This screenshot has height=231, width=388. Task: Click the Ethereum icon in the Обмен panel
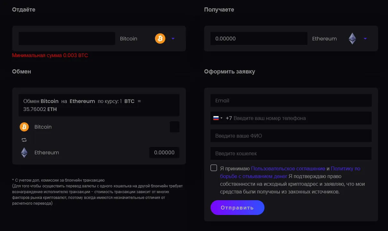click(24, 152)
